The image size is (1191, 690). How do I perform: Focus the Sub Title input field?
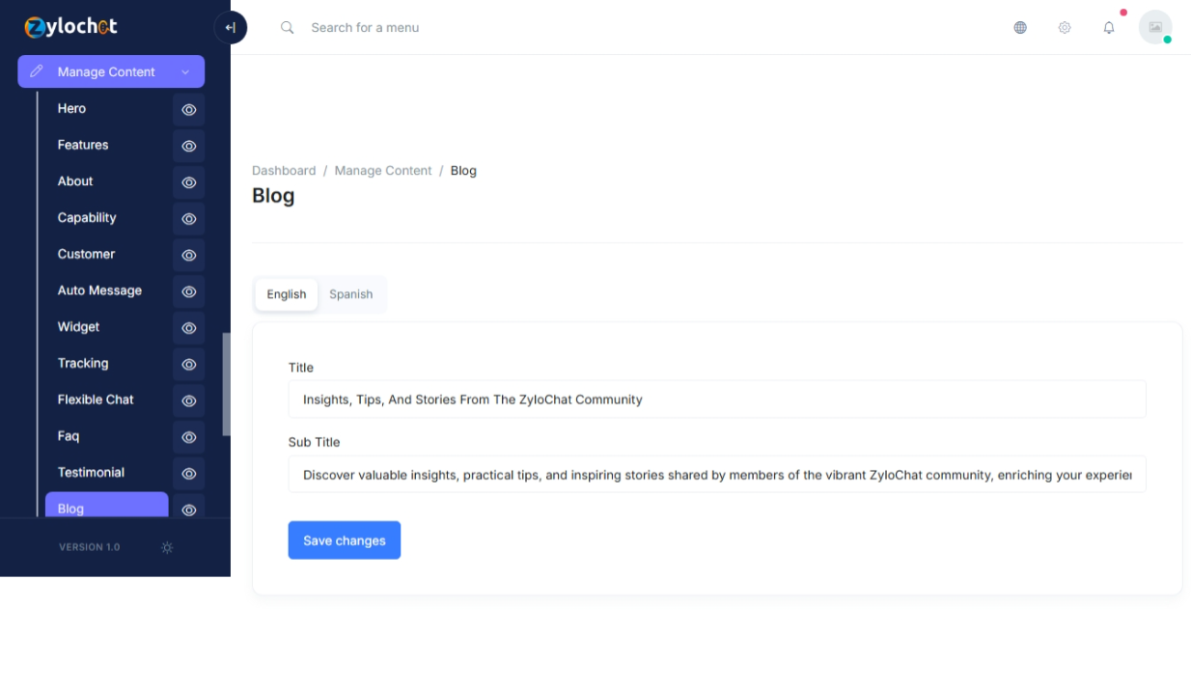pos(717,475)
